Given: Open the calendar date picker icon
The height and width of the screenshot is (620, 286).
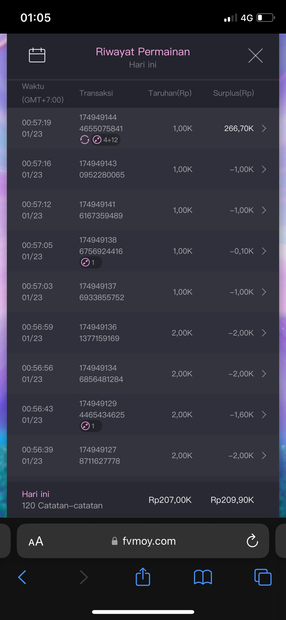Looking at the screenshot, I should pos(37,55).
